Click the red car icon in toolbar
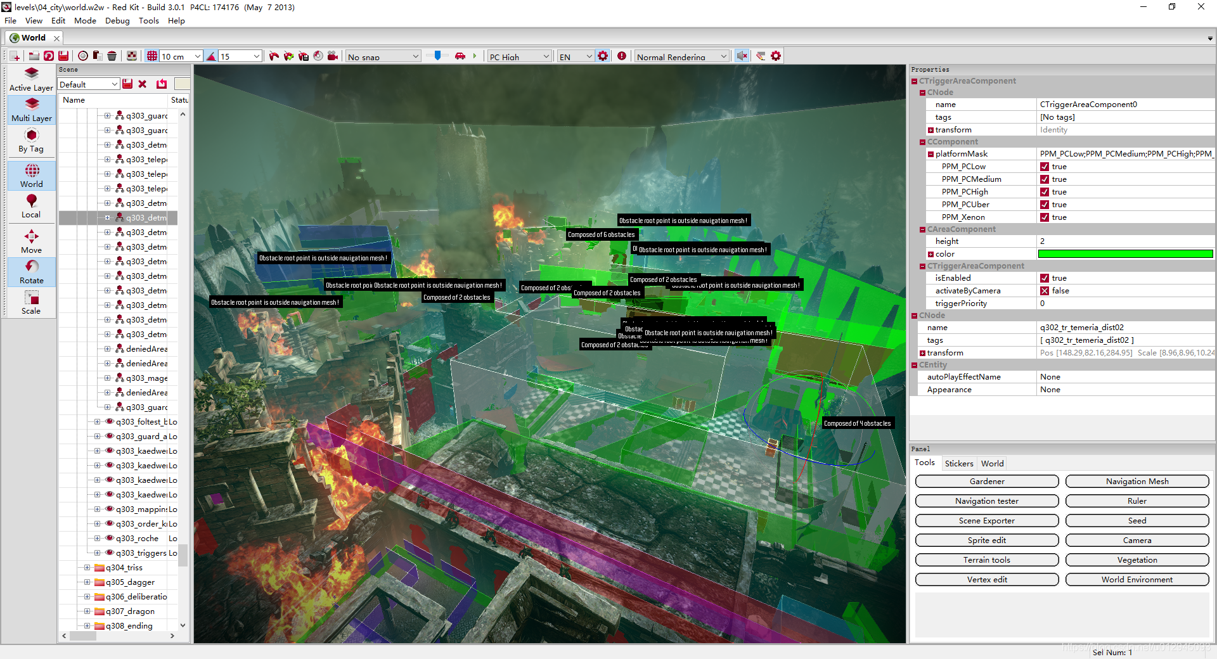The image size is (1217, 659). (x=460, y=56)
